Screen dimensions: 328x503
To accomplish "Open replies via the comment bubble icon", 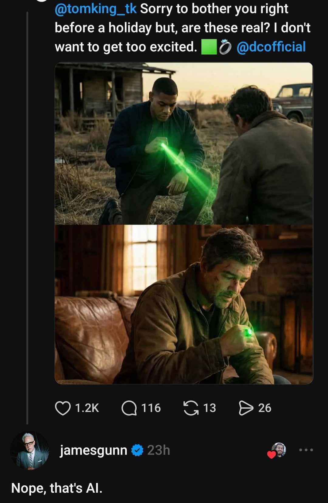I will point(129,408).
